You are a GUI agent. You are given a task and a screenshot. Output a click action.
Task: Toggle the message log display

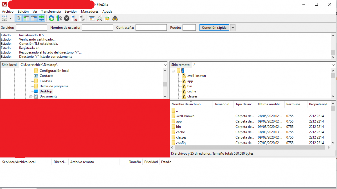pos(19,18)
